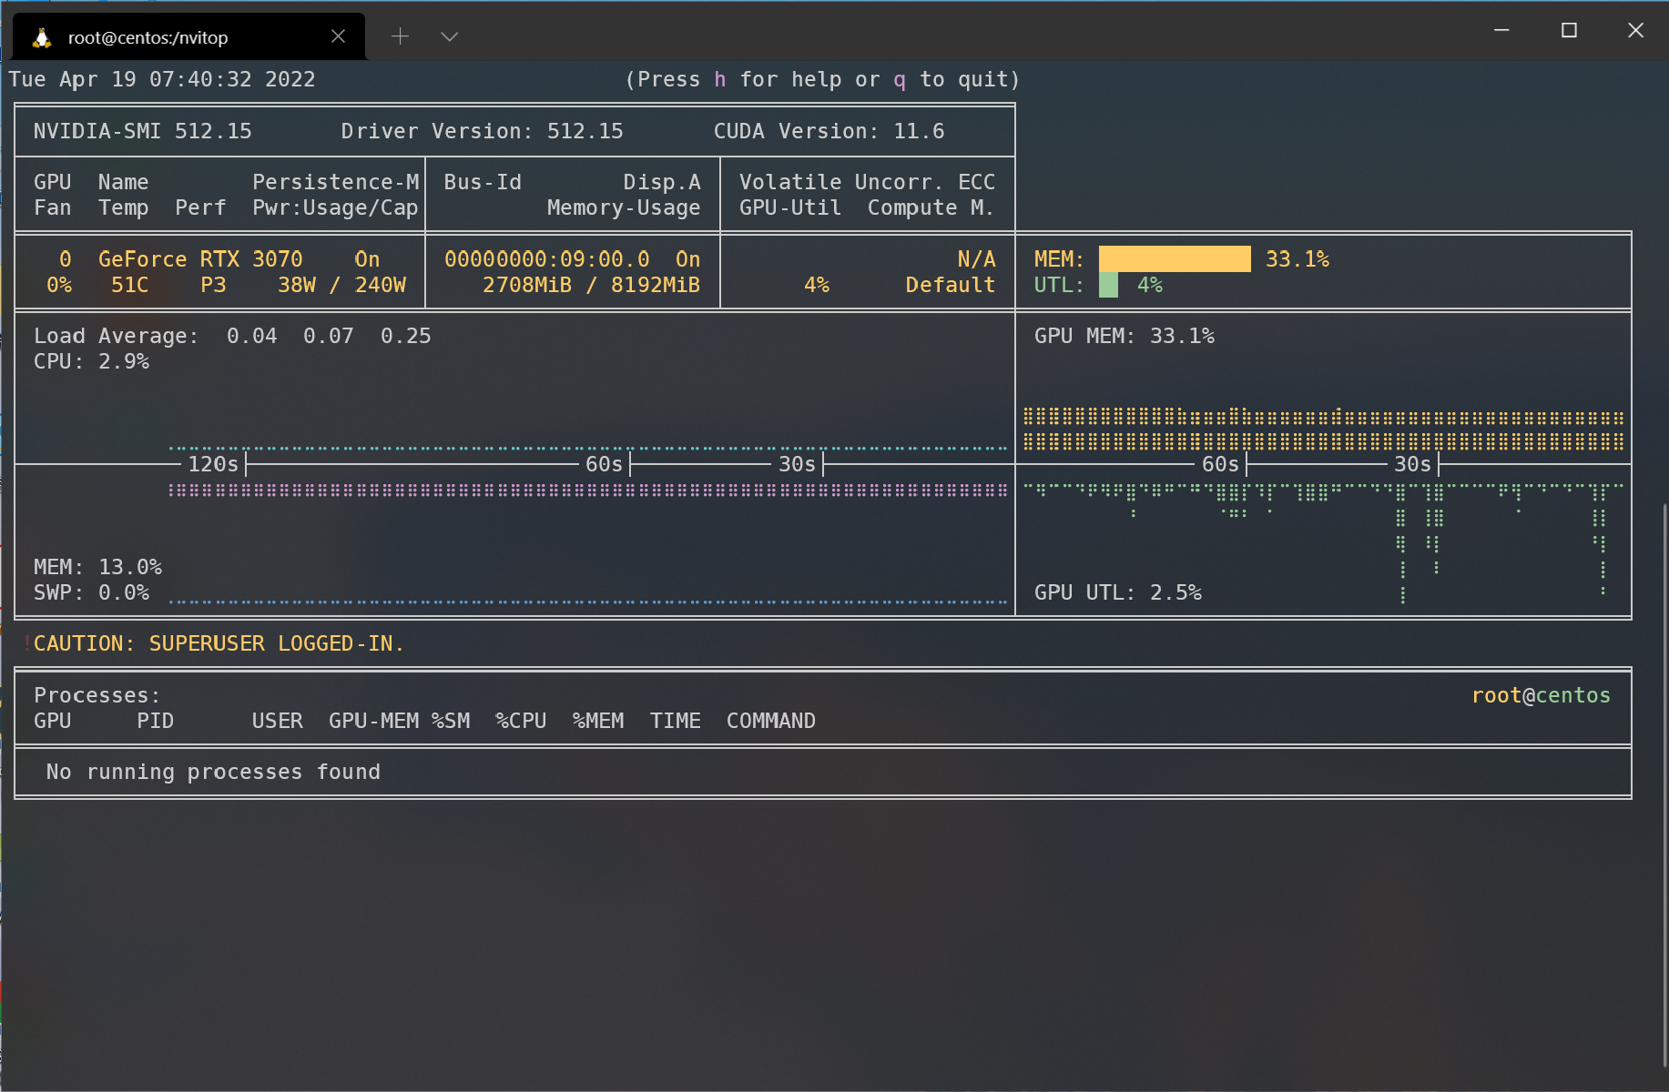
Task: Close the root@centos:/nvitop tab
Action: click(x=338, y=36)
